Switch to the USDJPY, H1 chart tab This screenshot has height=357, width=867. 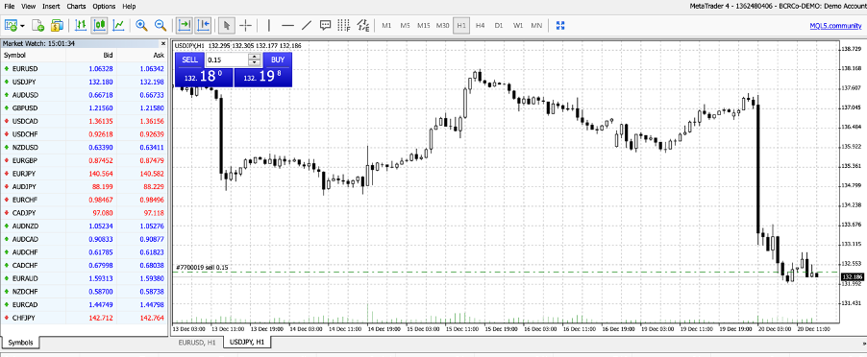pos(247,343)
